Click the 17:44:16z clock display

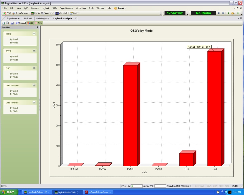pos(175,13)
